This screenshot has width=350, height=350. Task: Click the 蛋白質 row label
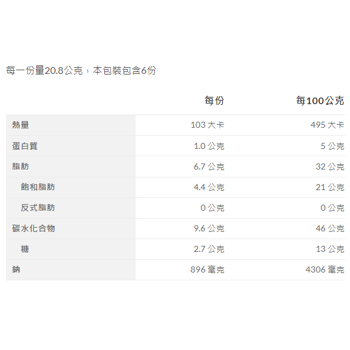tap(25, 146)
